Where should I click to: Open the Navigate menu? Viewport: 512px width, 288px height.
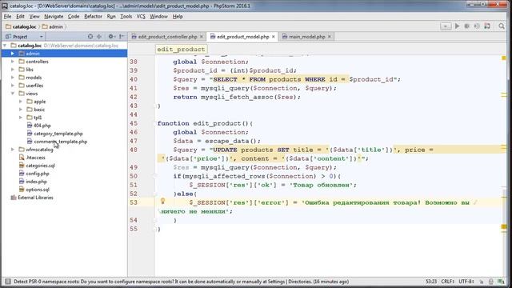pyautogui.click(x=54, y=16)
